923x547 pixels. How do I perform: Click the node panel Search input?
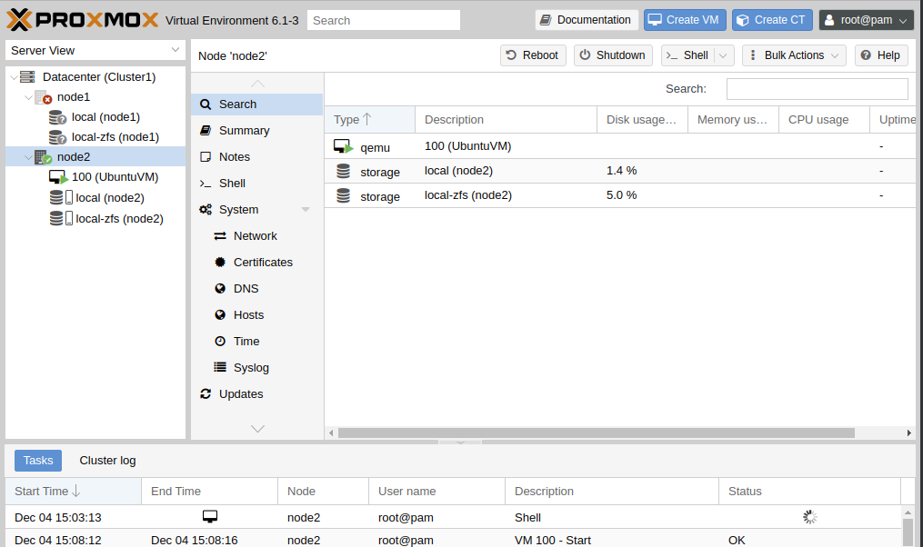[817, 89]
